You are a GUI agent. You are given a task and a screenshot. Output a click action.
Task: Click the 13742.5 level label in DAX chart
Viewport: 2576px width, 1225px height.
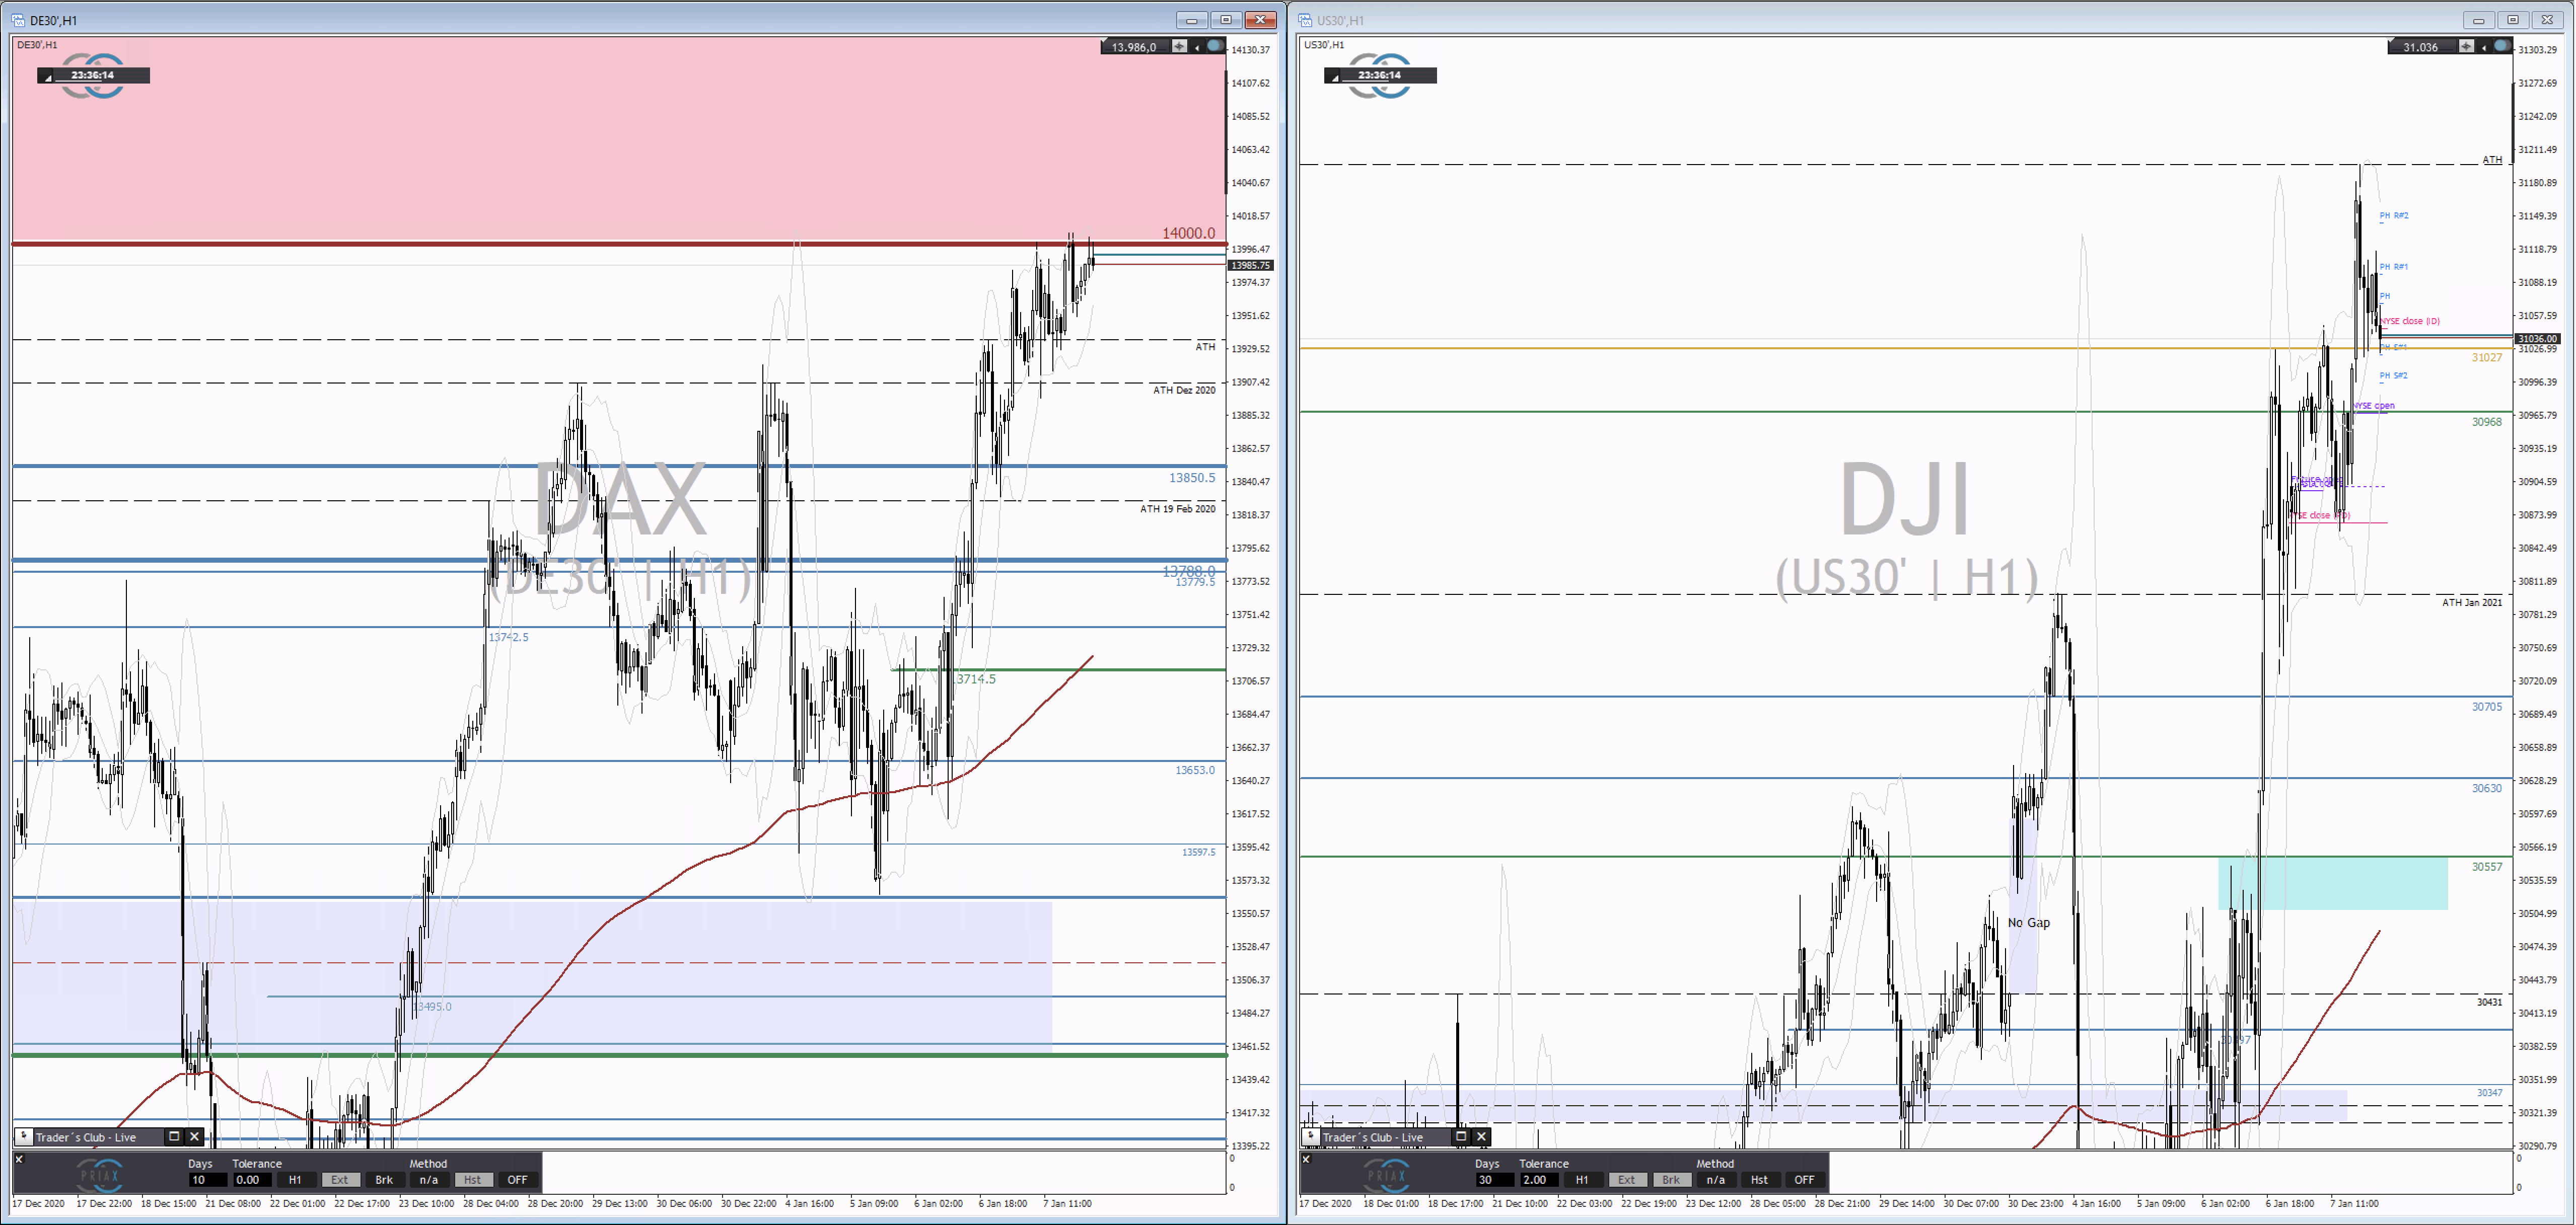point(508,638)
